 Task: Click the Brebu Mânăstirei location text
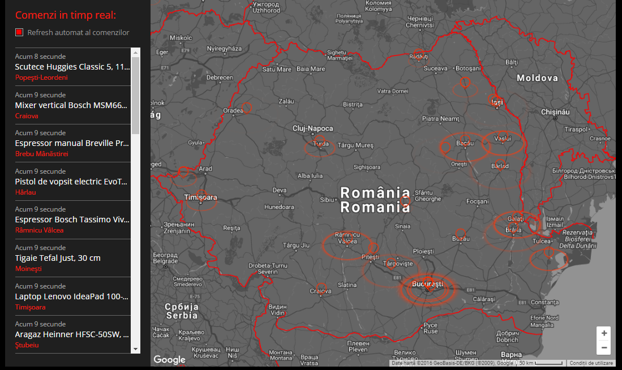tap(42, 154)
